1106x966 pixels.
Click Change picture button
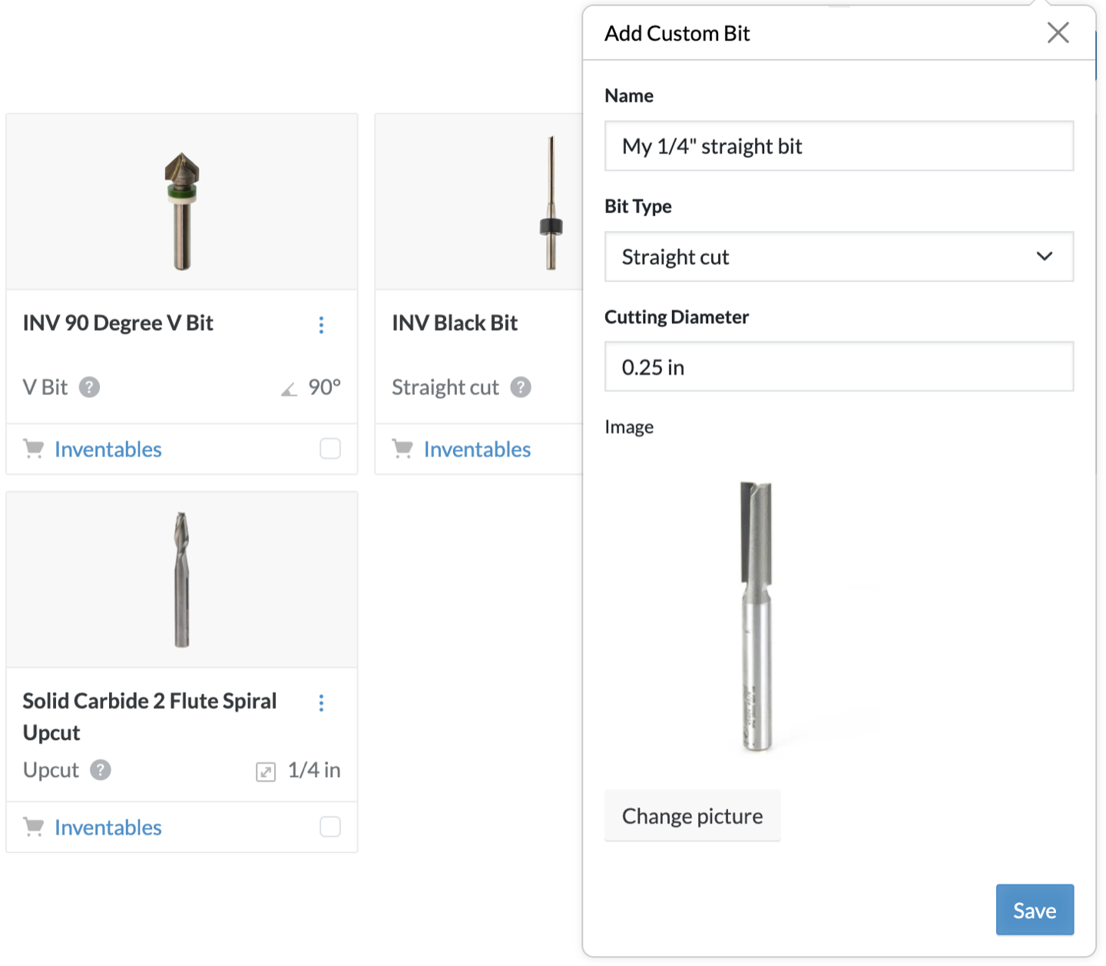click(693, 816)
